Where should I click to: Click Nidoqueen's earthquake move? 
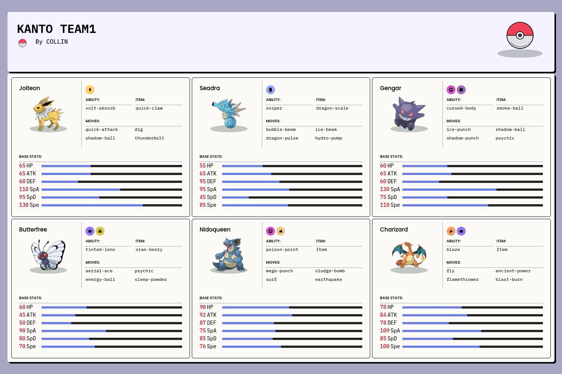329,279
